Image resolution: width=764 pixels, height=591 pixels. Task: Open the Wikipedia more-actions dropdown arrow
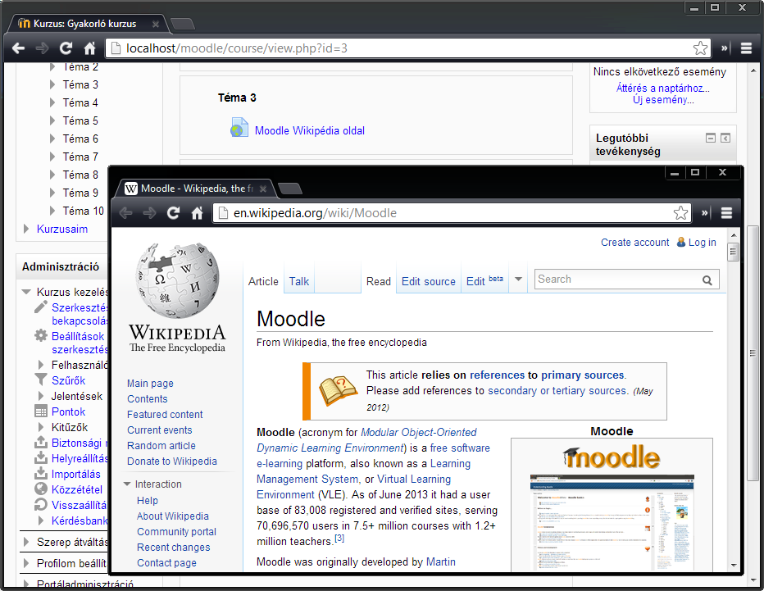click(x=518, y=280)
